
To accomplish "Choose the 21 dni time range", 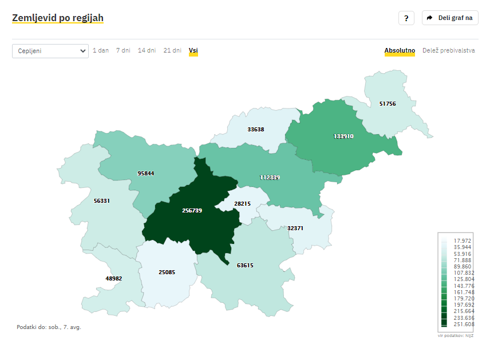I will point(172,50).
